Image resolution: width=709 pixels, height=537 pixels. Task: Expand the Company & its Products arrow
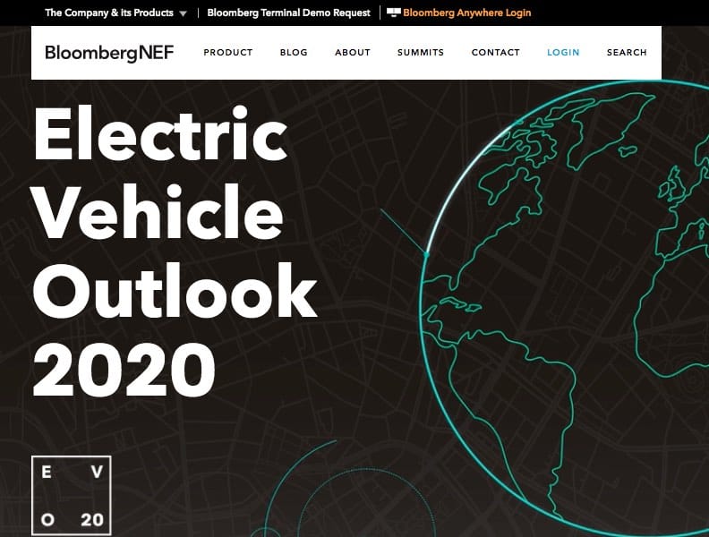[183, 13]
